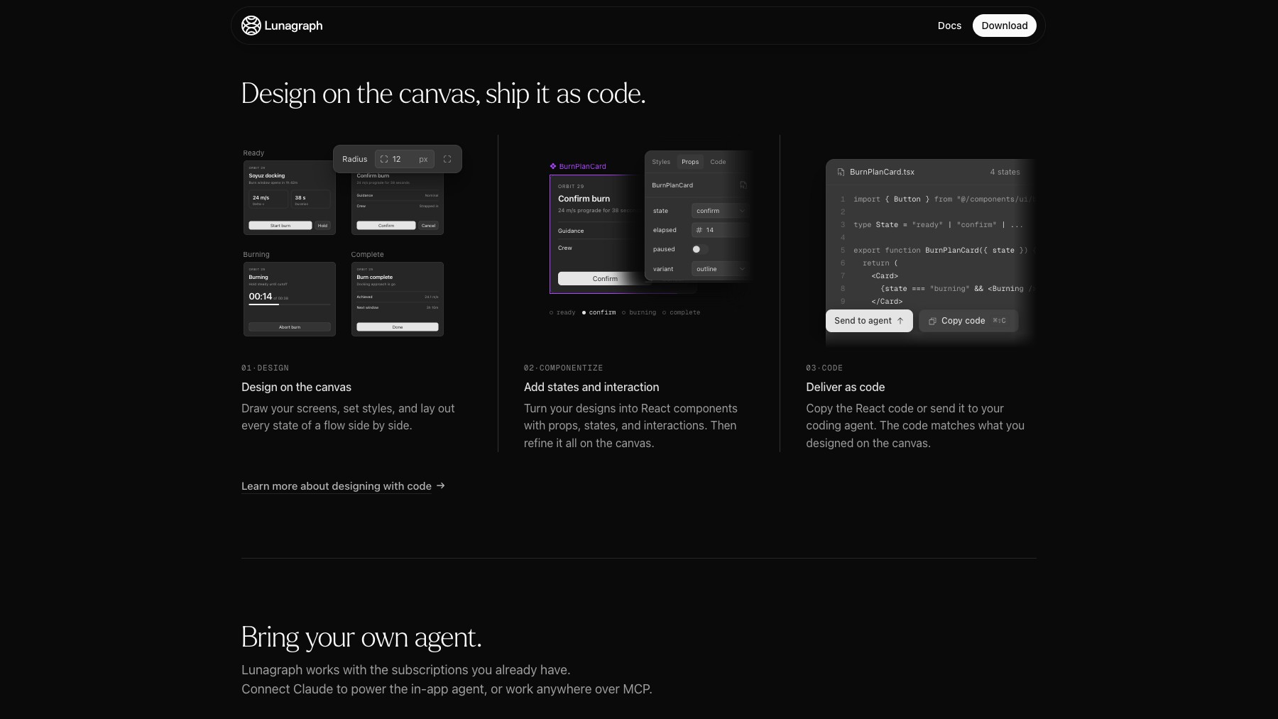Open the Docs link in the header

tap(949, 26)
